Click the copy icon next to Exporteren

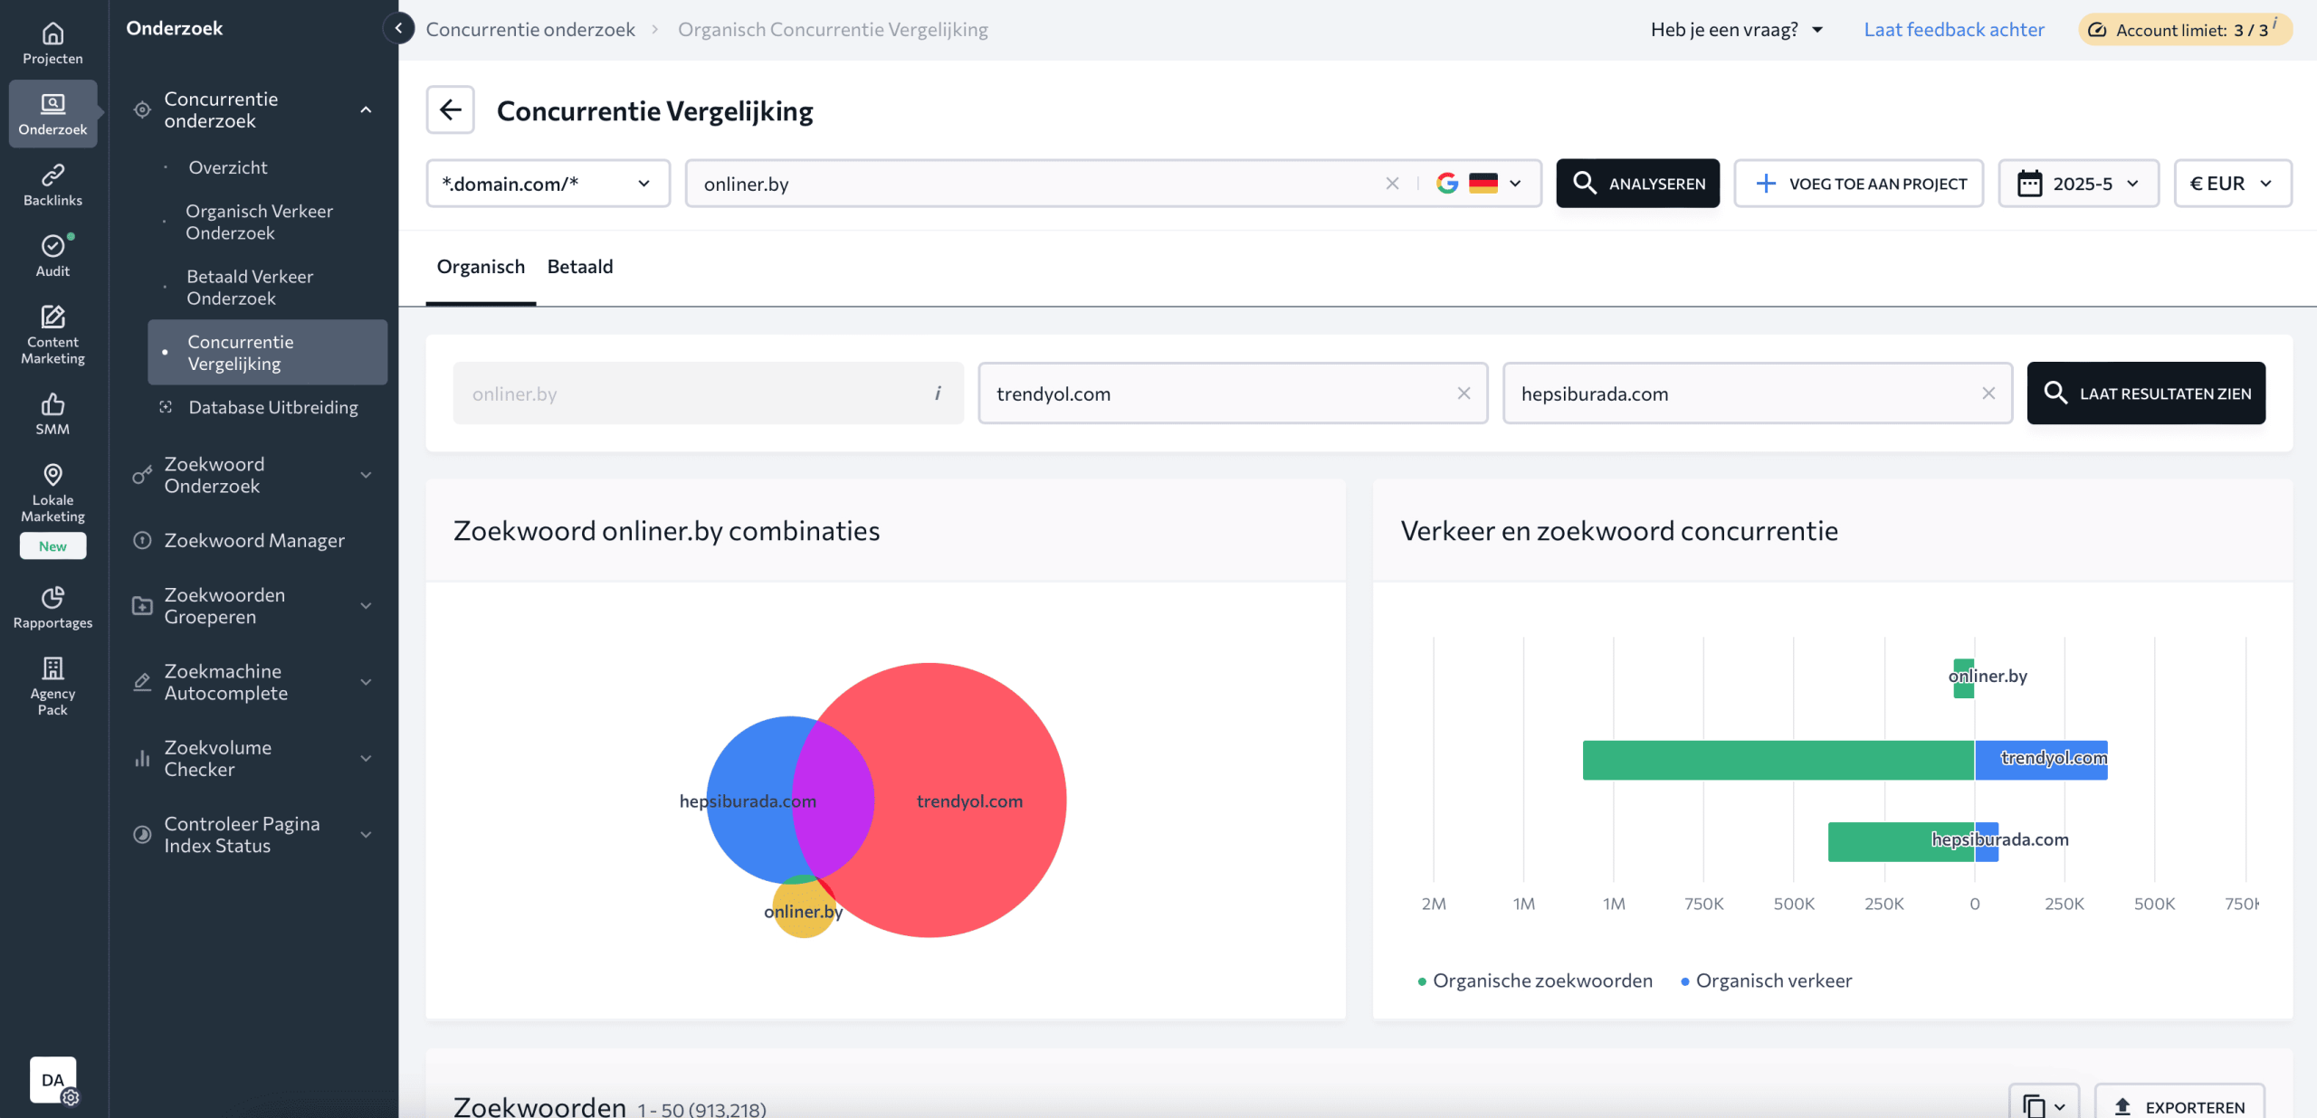point(2035,1106)
